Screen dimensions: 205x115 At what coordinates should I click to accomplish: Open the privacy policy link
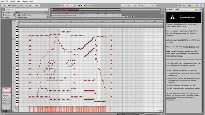(x=171, y=98)
